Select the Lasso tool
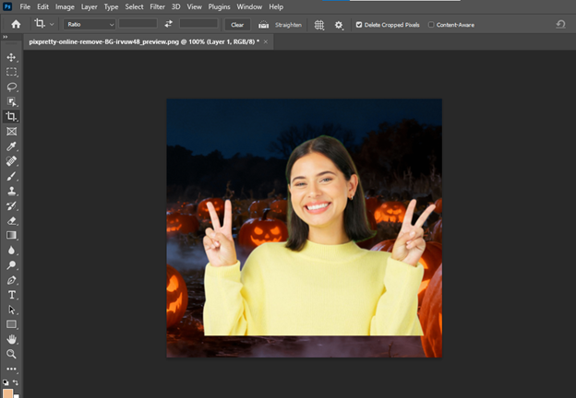The image size is (576, 398). point(12,87)
